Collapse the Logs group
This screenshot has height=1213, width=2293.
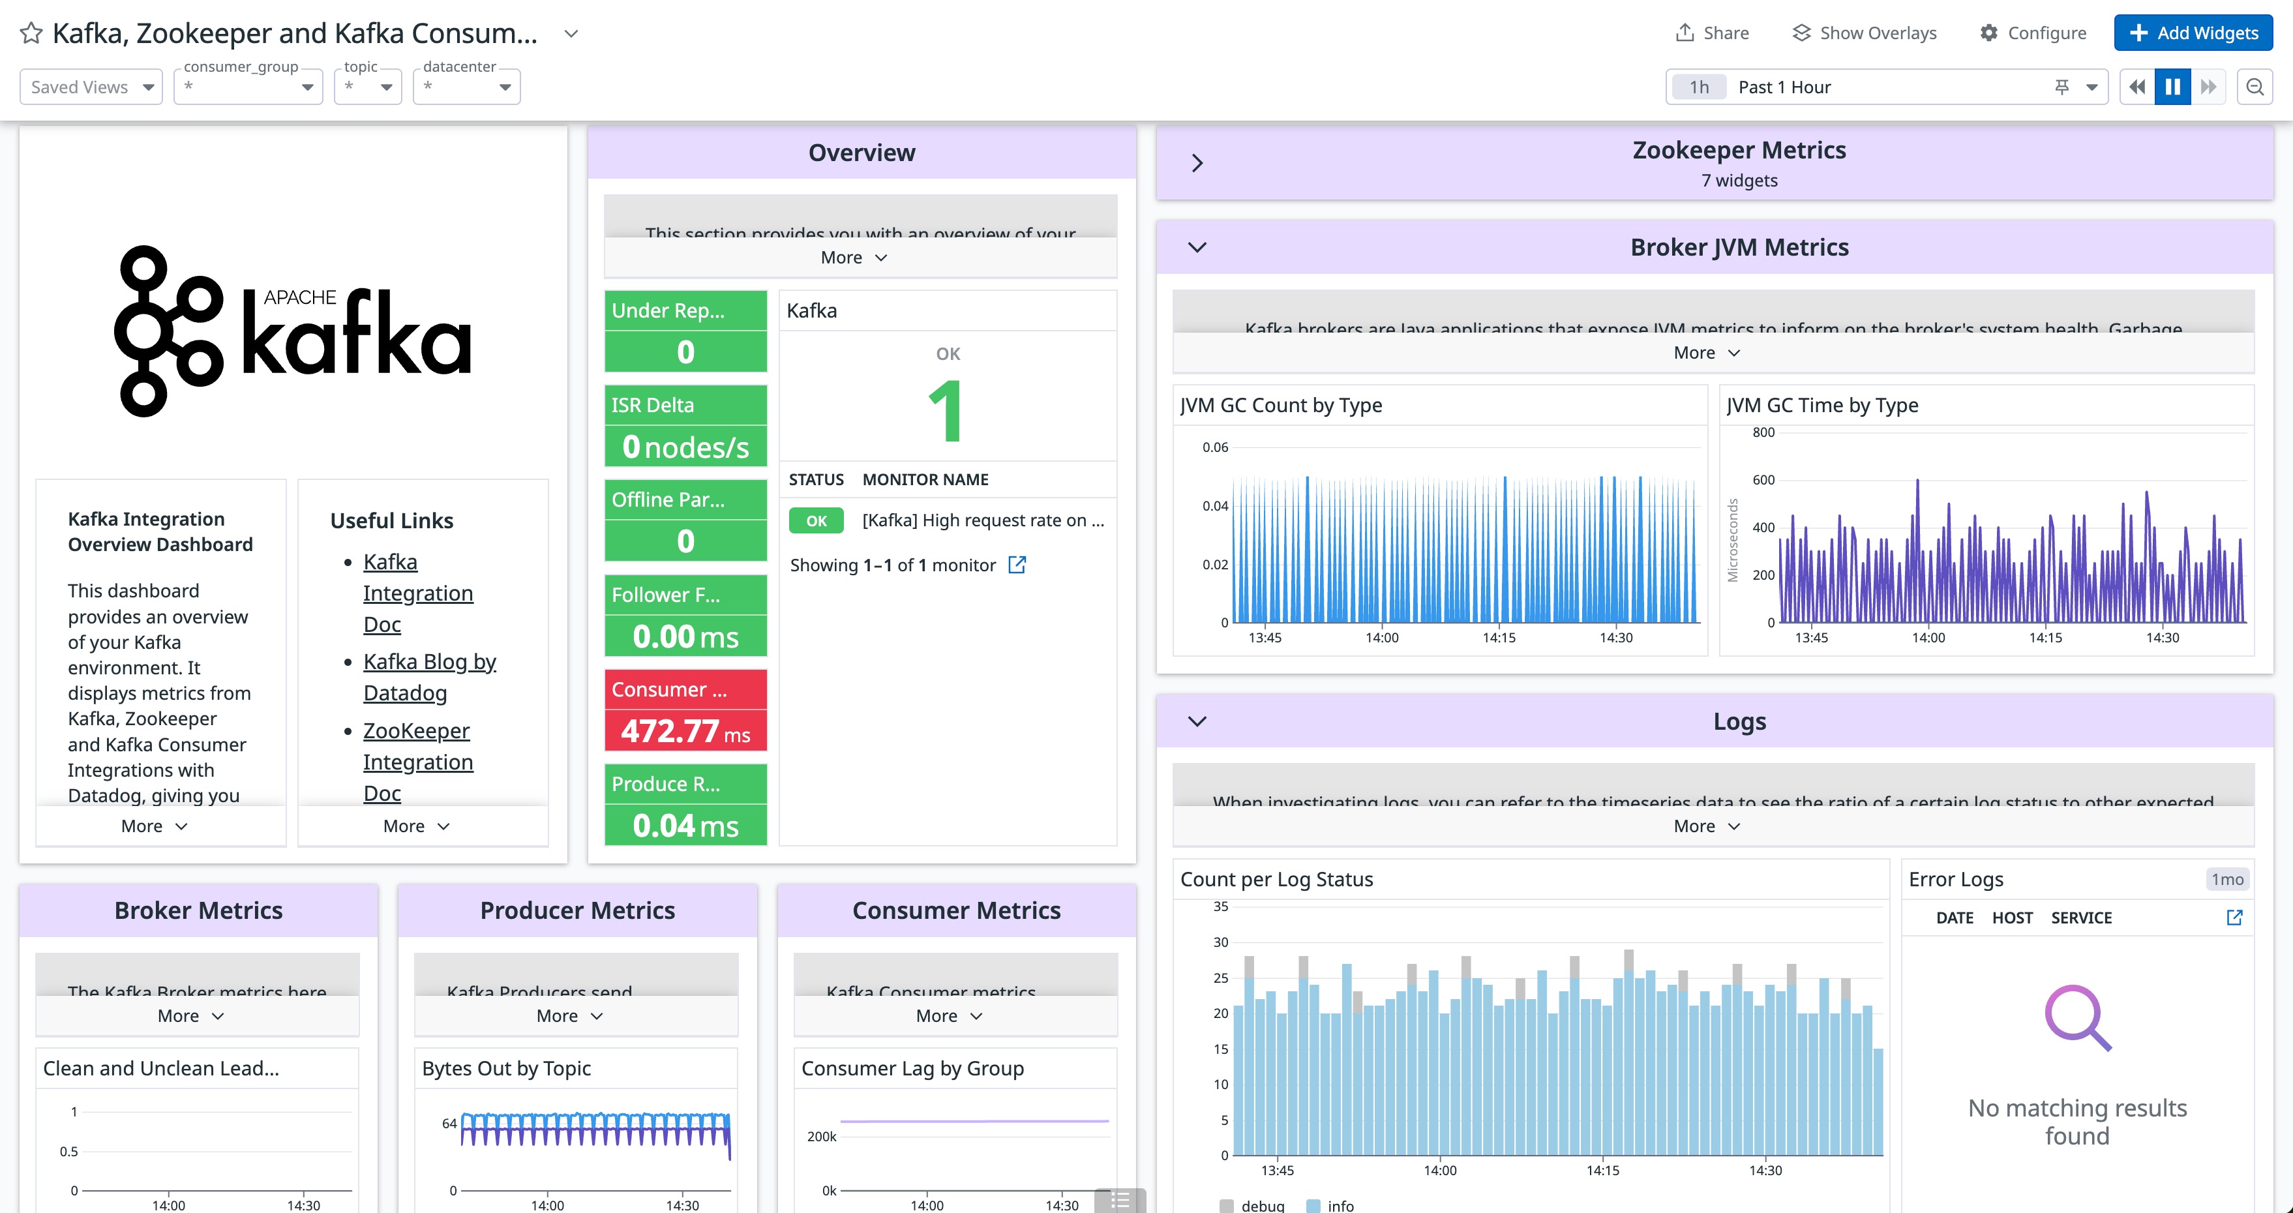1197,721
